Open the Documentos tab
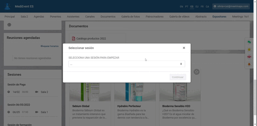The width and height of the screenshot is (257, 126). tap(108, 17)
